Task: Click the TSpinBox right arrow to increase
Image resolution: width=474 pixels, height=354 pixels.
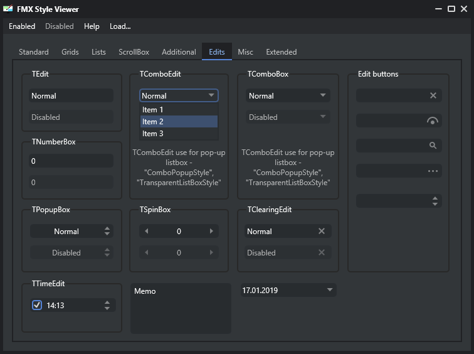Action: pos(211,231)
